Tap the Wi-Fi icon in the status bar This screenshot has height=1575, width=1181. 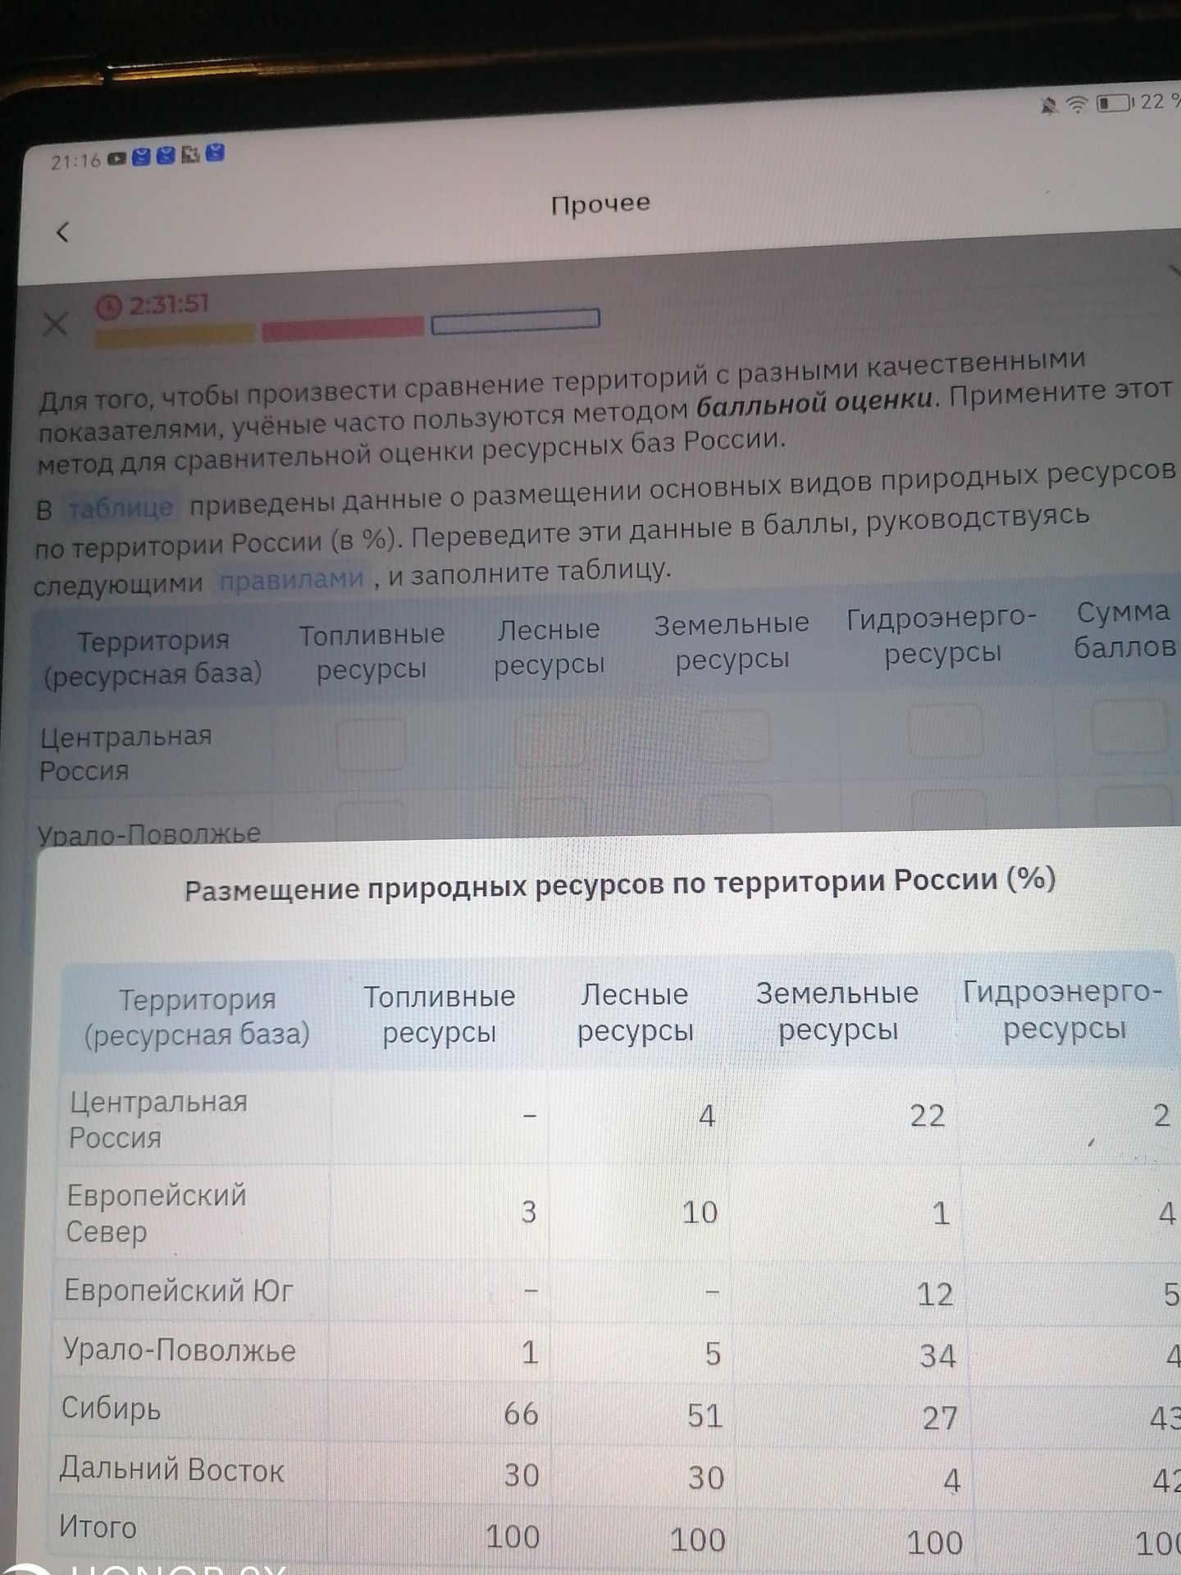point(1076,104)
